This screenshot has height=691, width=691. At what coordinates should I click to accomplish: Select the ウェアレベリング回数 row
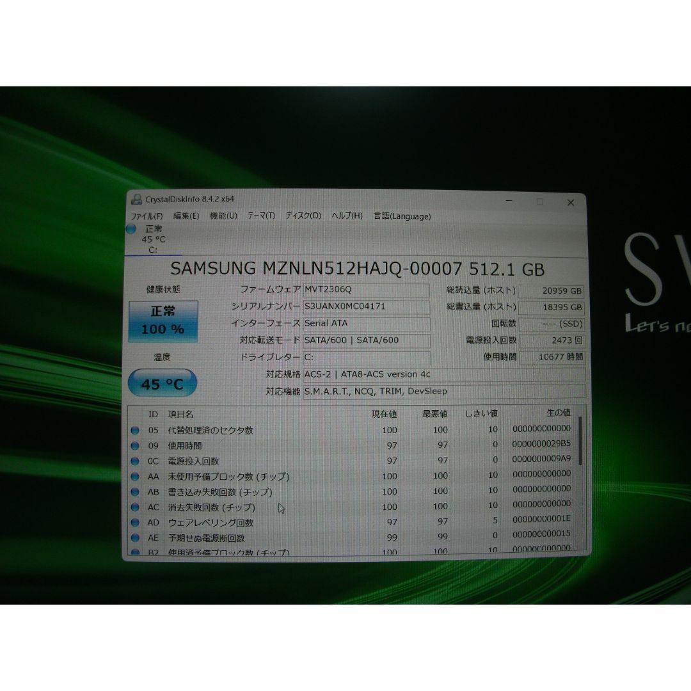(353, 522)
